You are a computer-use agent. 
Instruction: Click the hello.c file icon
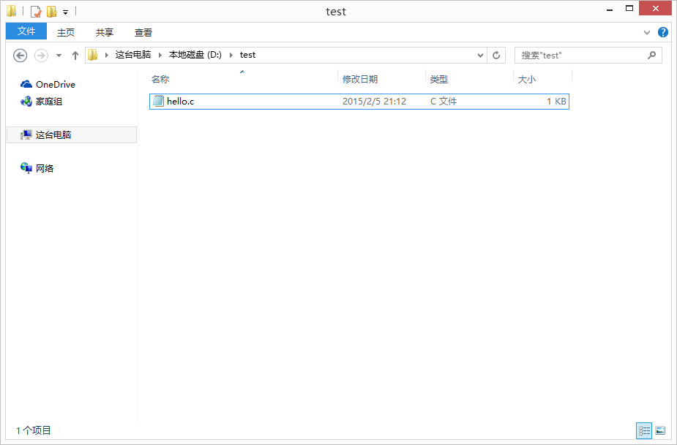pos(159,102)
